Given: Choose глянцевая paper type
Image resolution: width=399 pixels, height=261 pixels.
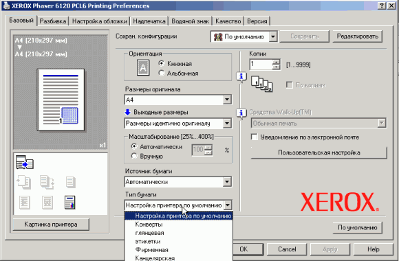Looking at the screenshot, I should pyautogui.click(x=179, y=233).
